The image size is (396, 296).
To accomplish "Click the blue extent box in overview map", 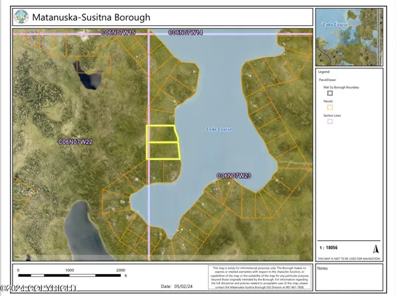I will 349,37.
